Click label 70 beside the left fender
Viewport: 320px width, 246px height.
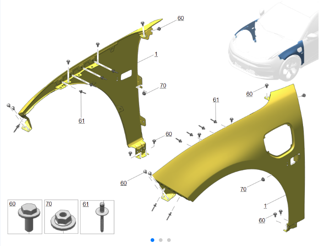[163, 85]
